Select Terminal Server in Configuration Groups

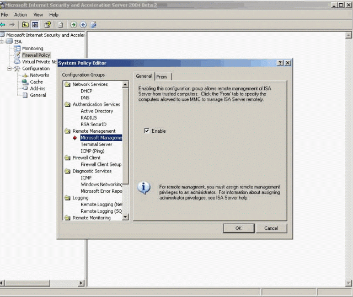pos(96,144)
